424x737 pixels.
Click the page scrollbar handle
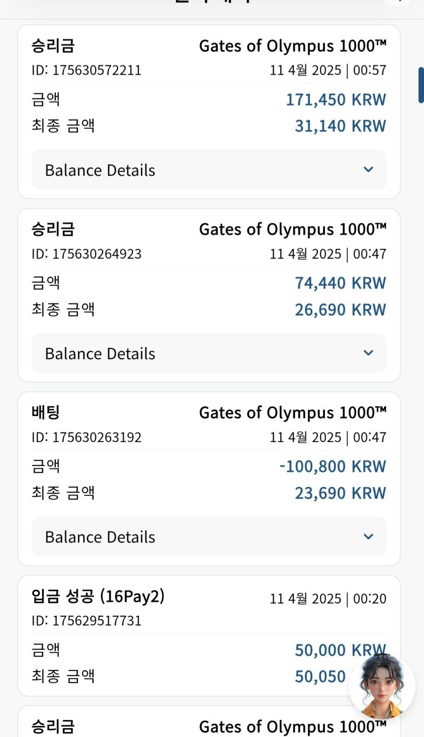pos(421,85)
